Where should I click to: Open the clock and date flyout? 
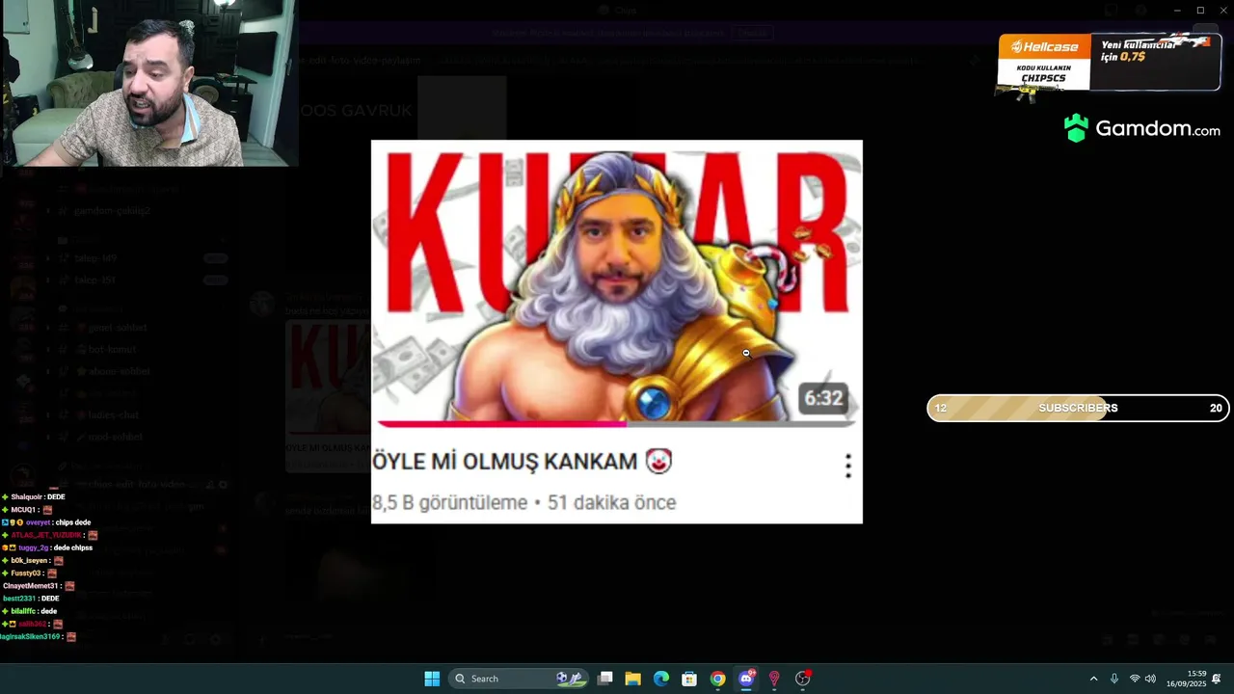tap(1187, 679)
